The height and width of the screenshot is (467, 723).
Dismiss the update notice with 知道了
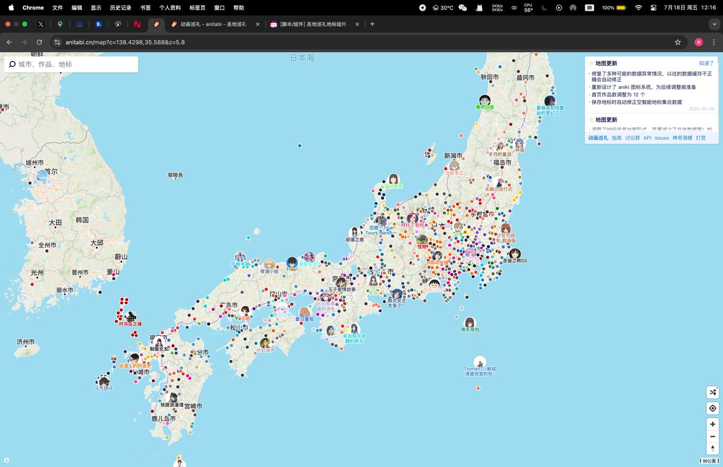pos(706,63)
